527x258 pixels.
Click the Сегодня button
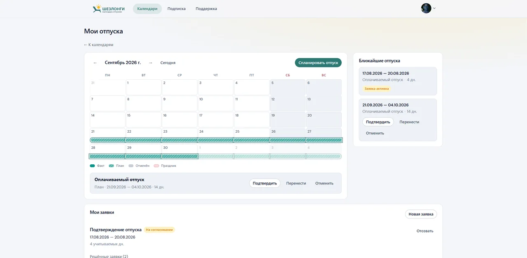tap(168, 63)
